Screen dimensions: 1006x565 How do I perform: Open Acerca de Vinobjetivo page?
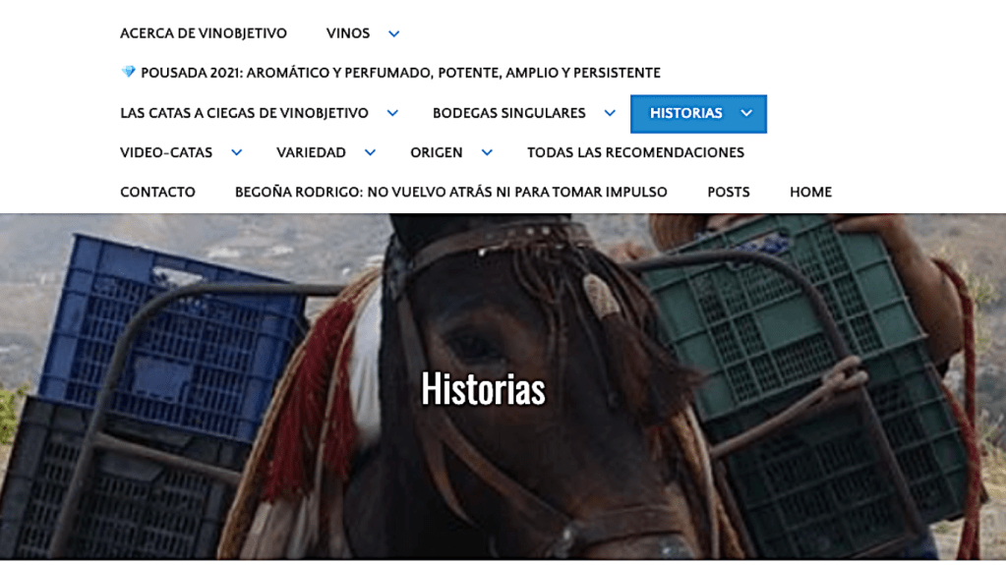click(x=204, y=33)
